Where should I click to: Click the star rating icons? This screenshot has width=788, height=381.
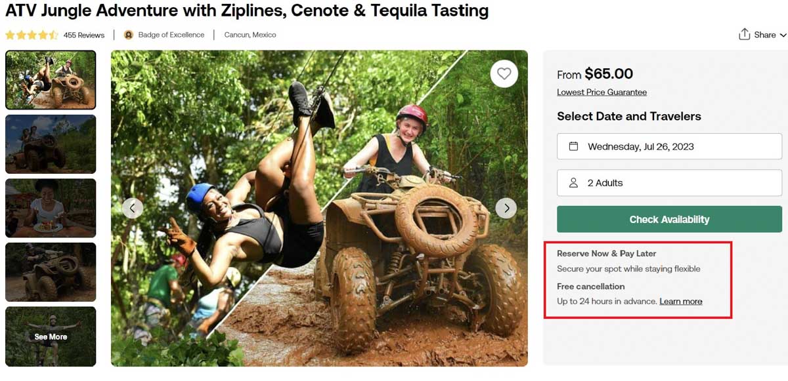pyautogui.click(x=32, y=35)
